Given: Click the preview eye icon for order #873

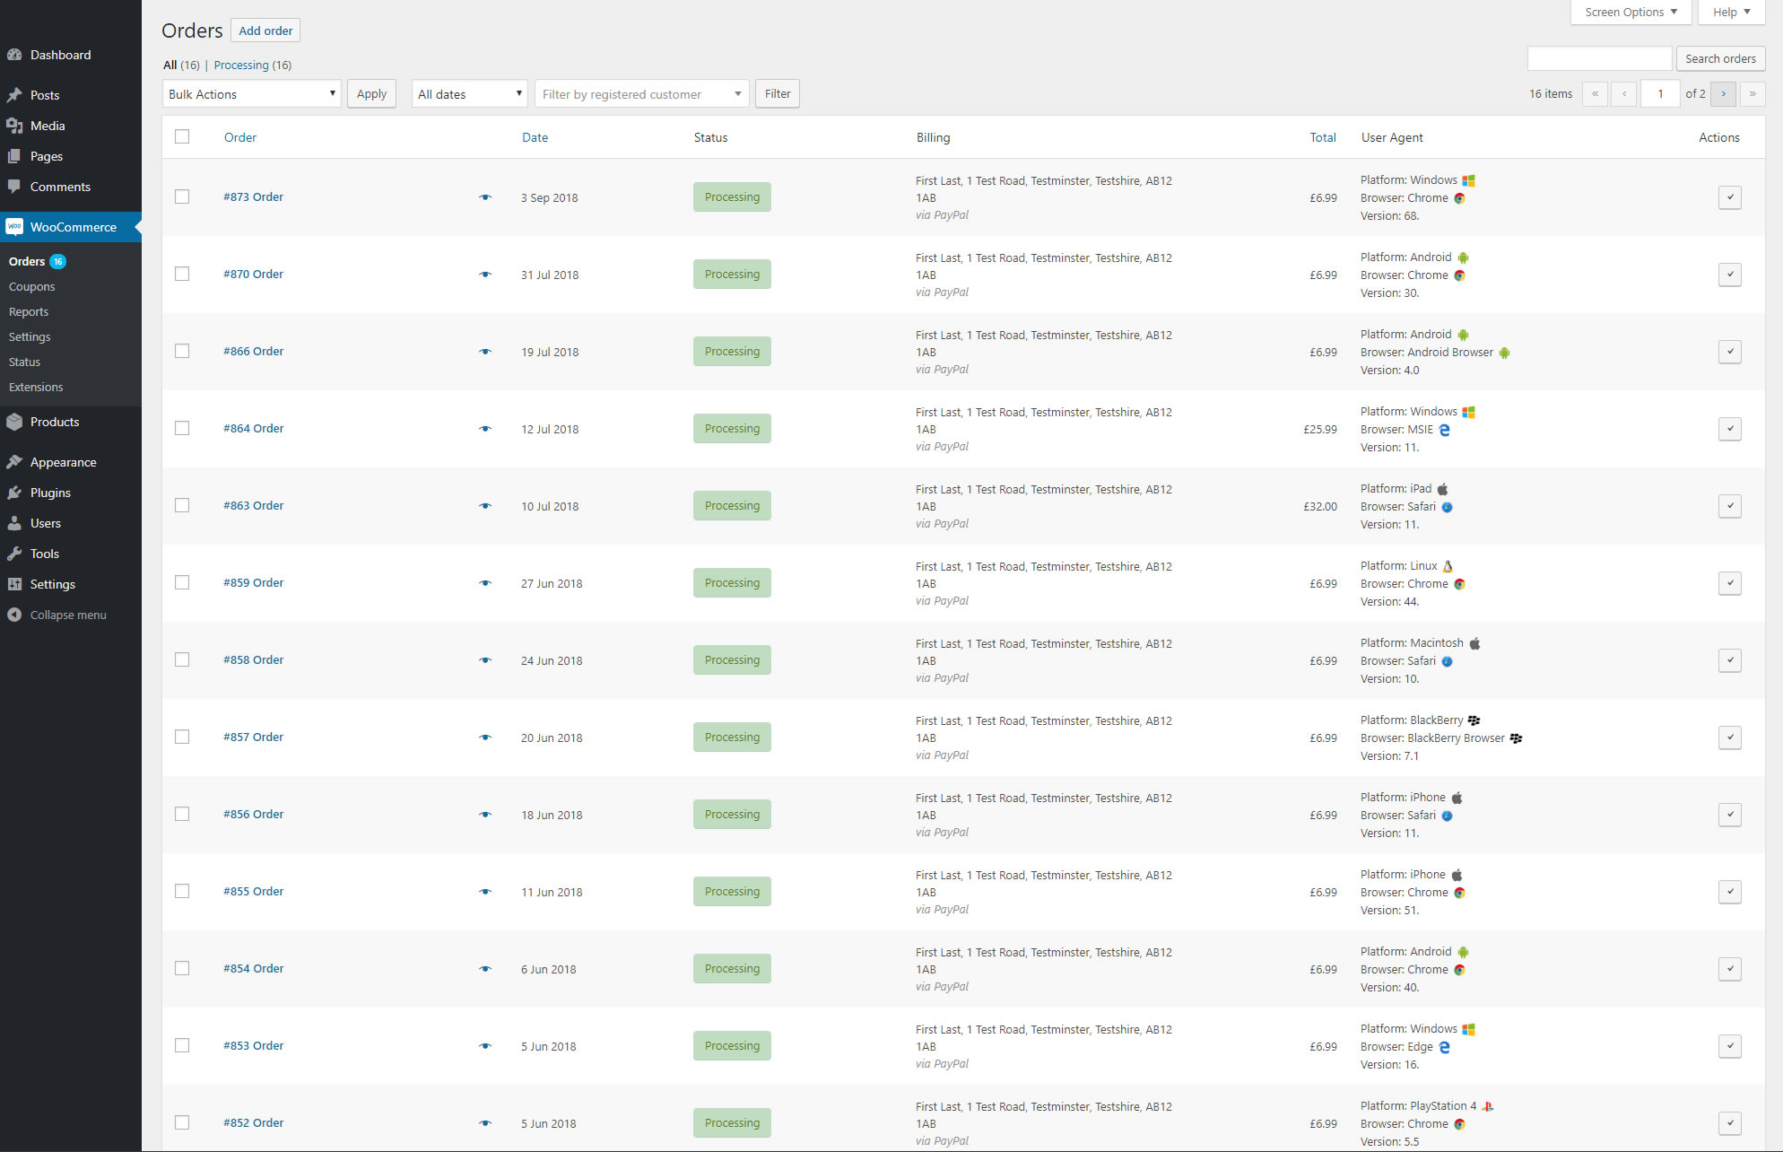Looking at the screenshot, I should point(485,197).
